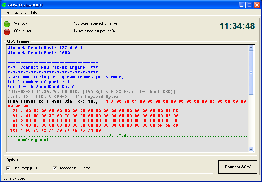262x182 pixels.
Task: Maximize the AGW OnlineKISS window
Action: (249, 5)
